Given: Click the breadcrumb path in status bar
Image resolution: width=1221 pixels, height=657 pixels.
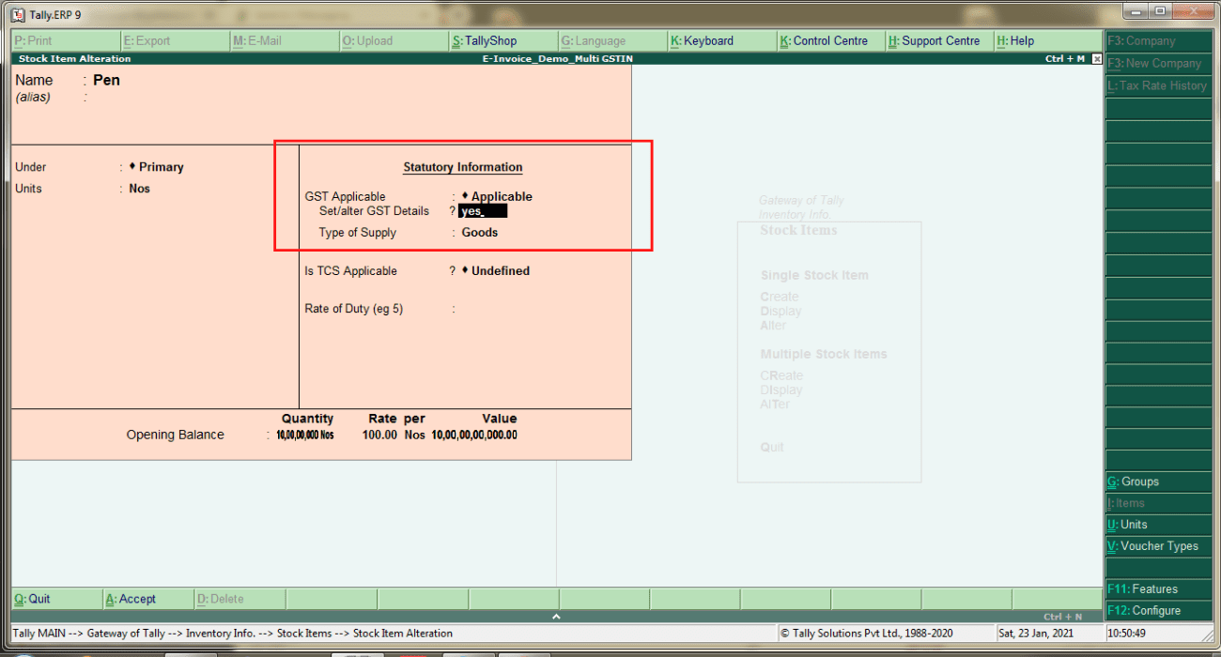Looking at the screenshot, I should click(x=233, y=634).
